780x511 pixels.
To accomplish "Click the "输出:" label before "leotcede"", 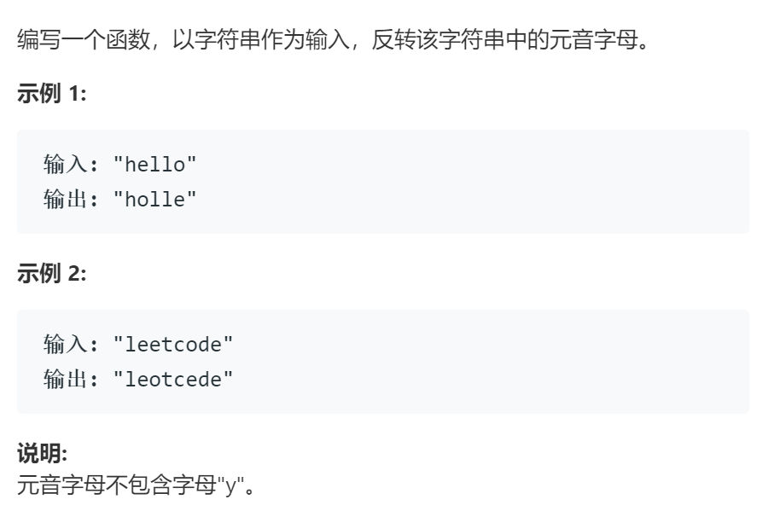I will point(71,380).
